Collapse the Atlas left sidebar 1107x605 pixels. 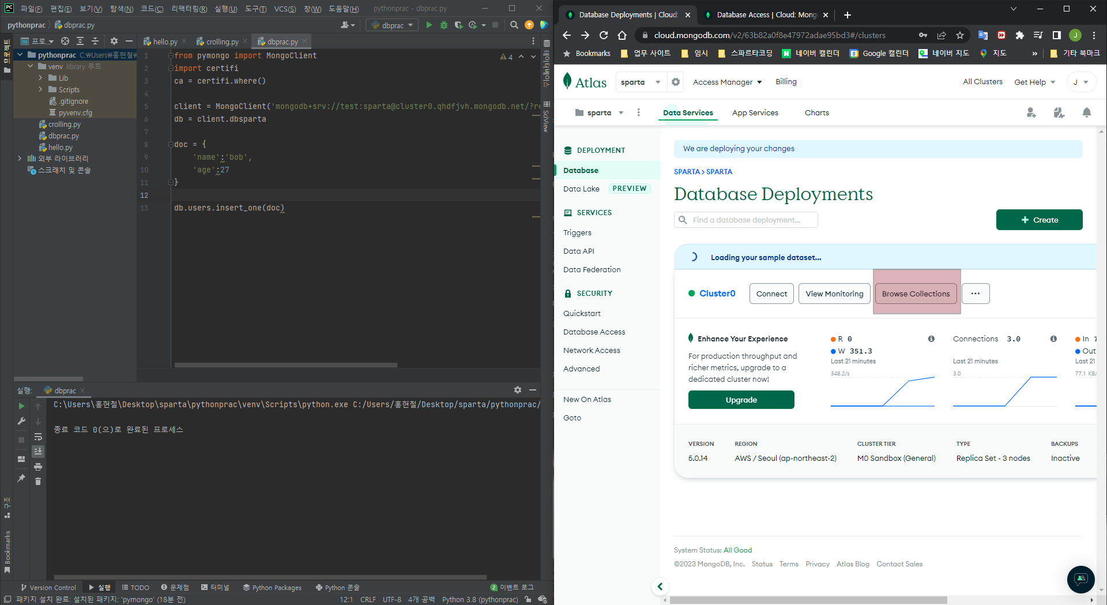point(660,587)
